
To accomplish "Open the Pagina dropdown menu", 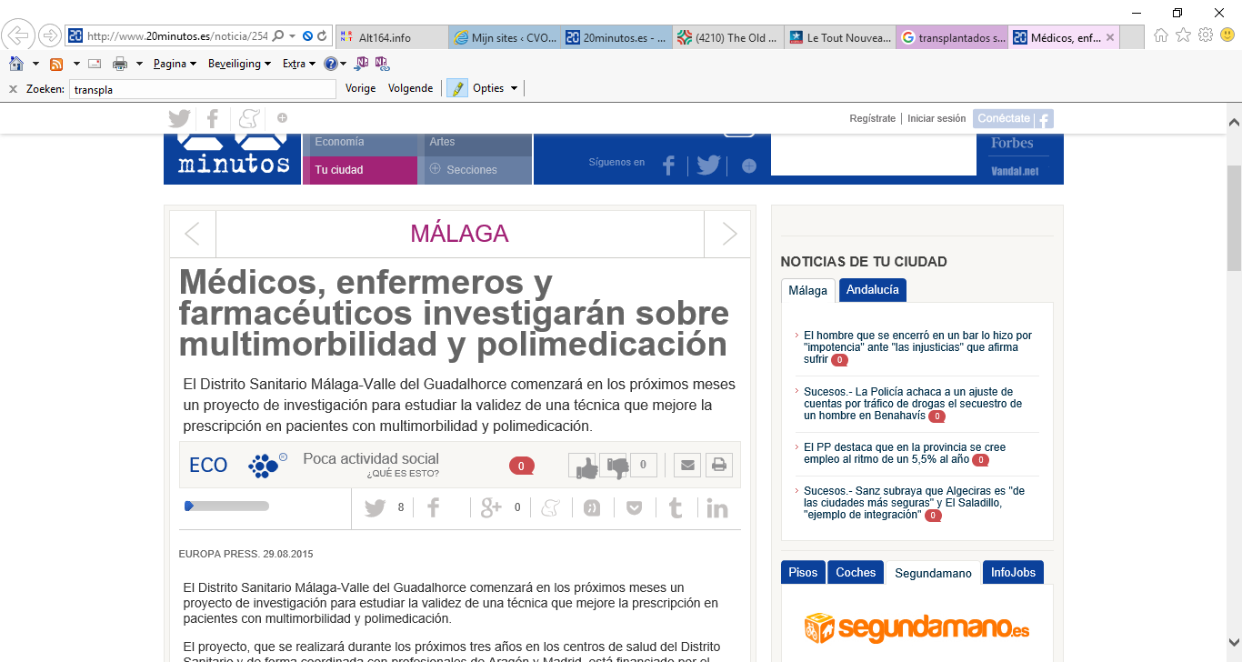I will tap(175, 64).
